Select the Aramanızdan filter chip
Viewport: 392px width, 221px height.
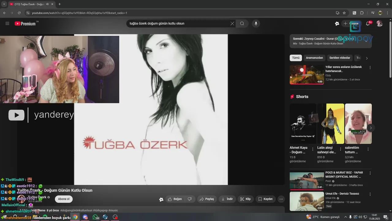tap(315, 58)
